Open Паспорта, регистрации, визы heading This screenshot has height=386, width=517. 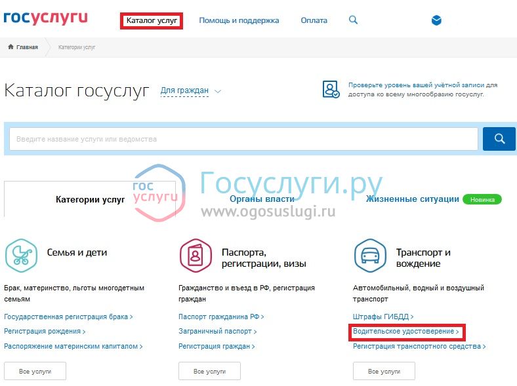coord(264,258)
